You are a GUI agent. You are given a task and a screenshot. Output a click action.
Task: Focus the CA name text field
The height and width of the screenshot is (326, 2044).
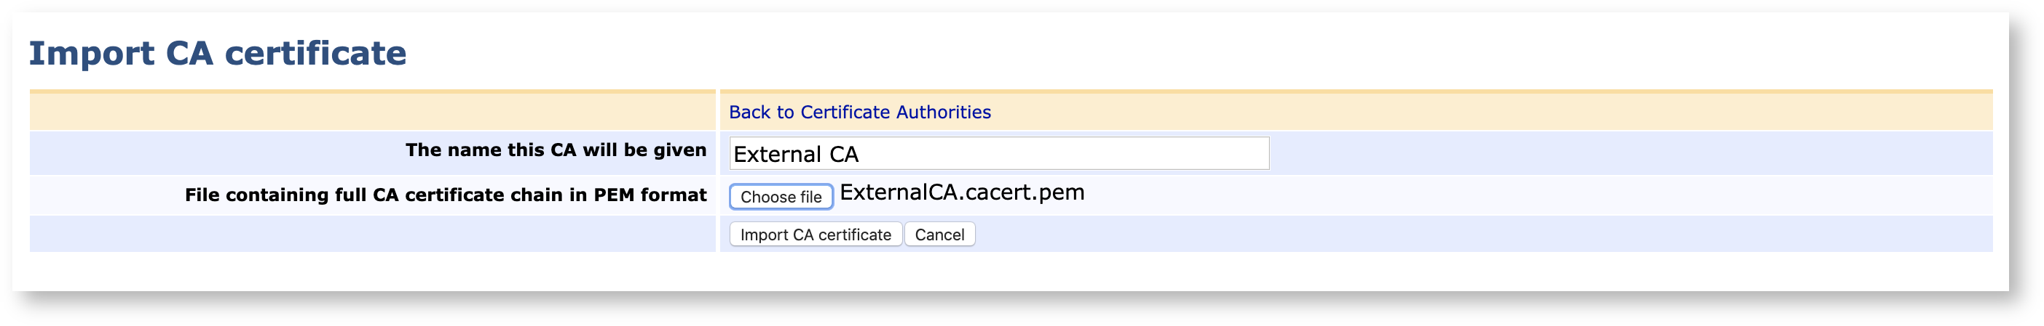(x=998, y=153)
